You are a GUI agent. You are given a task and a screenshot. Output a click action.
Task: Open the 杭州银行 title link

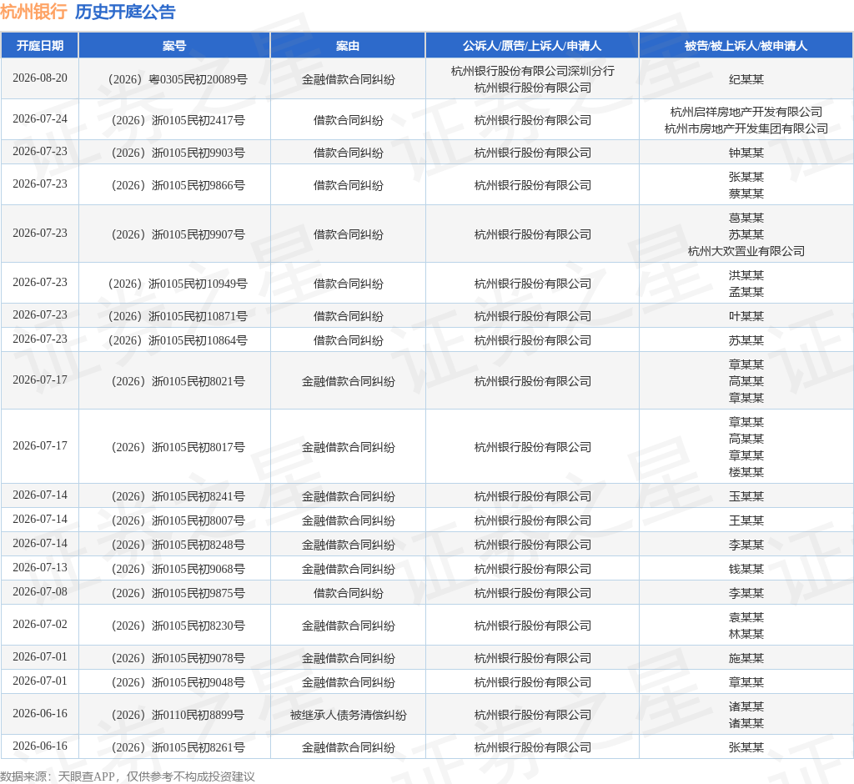[x=33, y=12]
